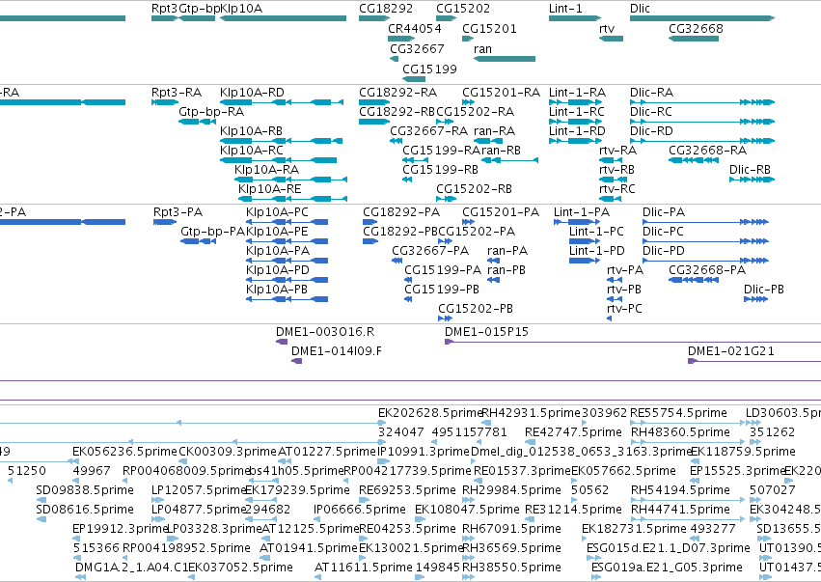Image resolution: width=821 pixels, height=582 pixels.
Task: Select the CG15202 gene label
Action: coord(463,9)
